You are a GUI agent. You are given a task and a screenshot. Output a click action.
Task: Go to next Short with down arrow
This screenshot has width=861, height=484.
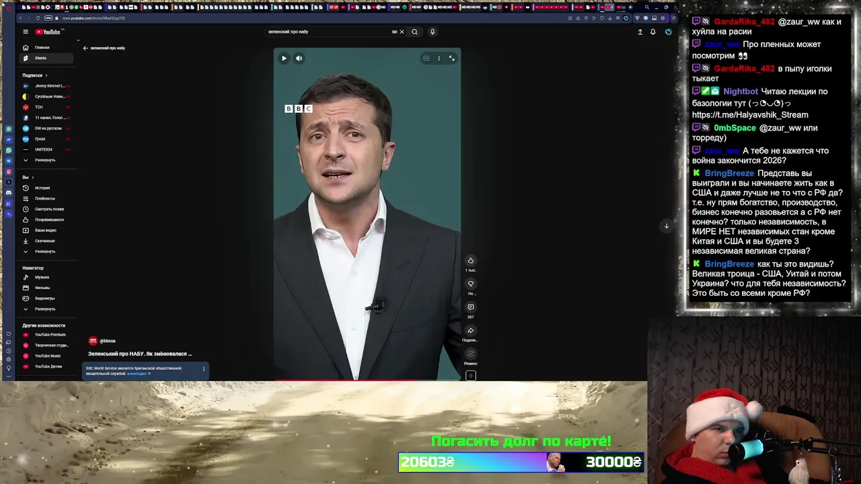coord(667,226)
